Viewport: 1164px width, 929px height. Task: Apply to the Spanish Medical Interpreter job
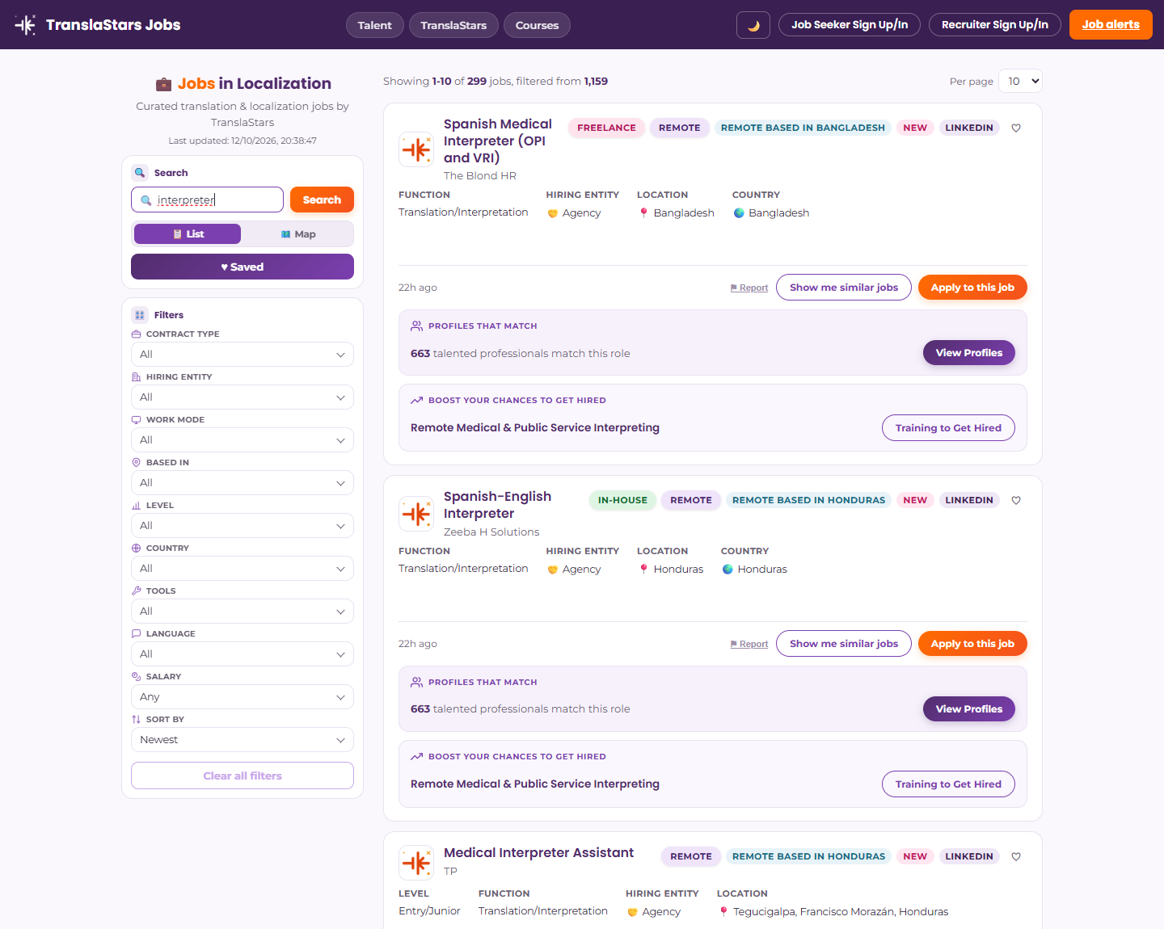tap(972, 288)
